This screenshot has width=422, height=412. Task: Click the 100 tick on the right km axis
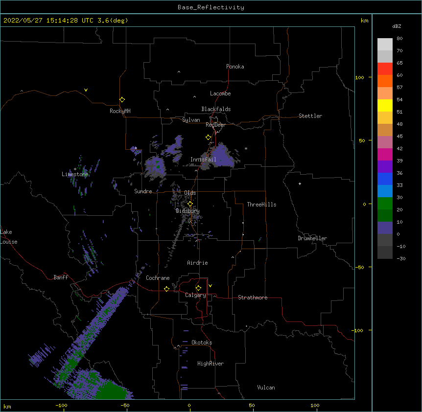[359, 77]
